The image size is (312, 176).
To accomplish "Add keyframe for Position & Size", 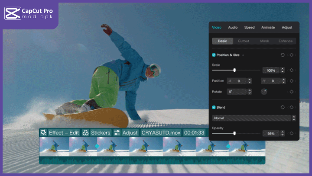I will click(292, 55).
